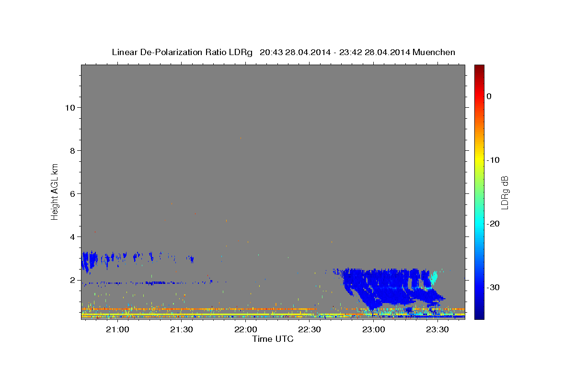Click the plot title mentioning Muenchen
Screen dimensions: 575x383
[283, 52]
